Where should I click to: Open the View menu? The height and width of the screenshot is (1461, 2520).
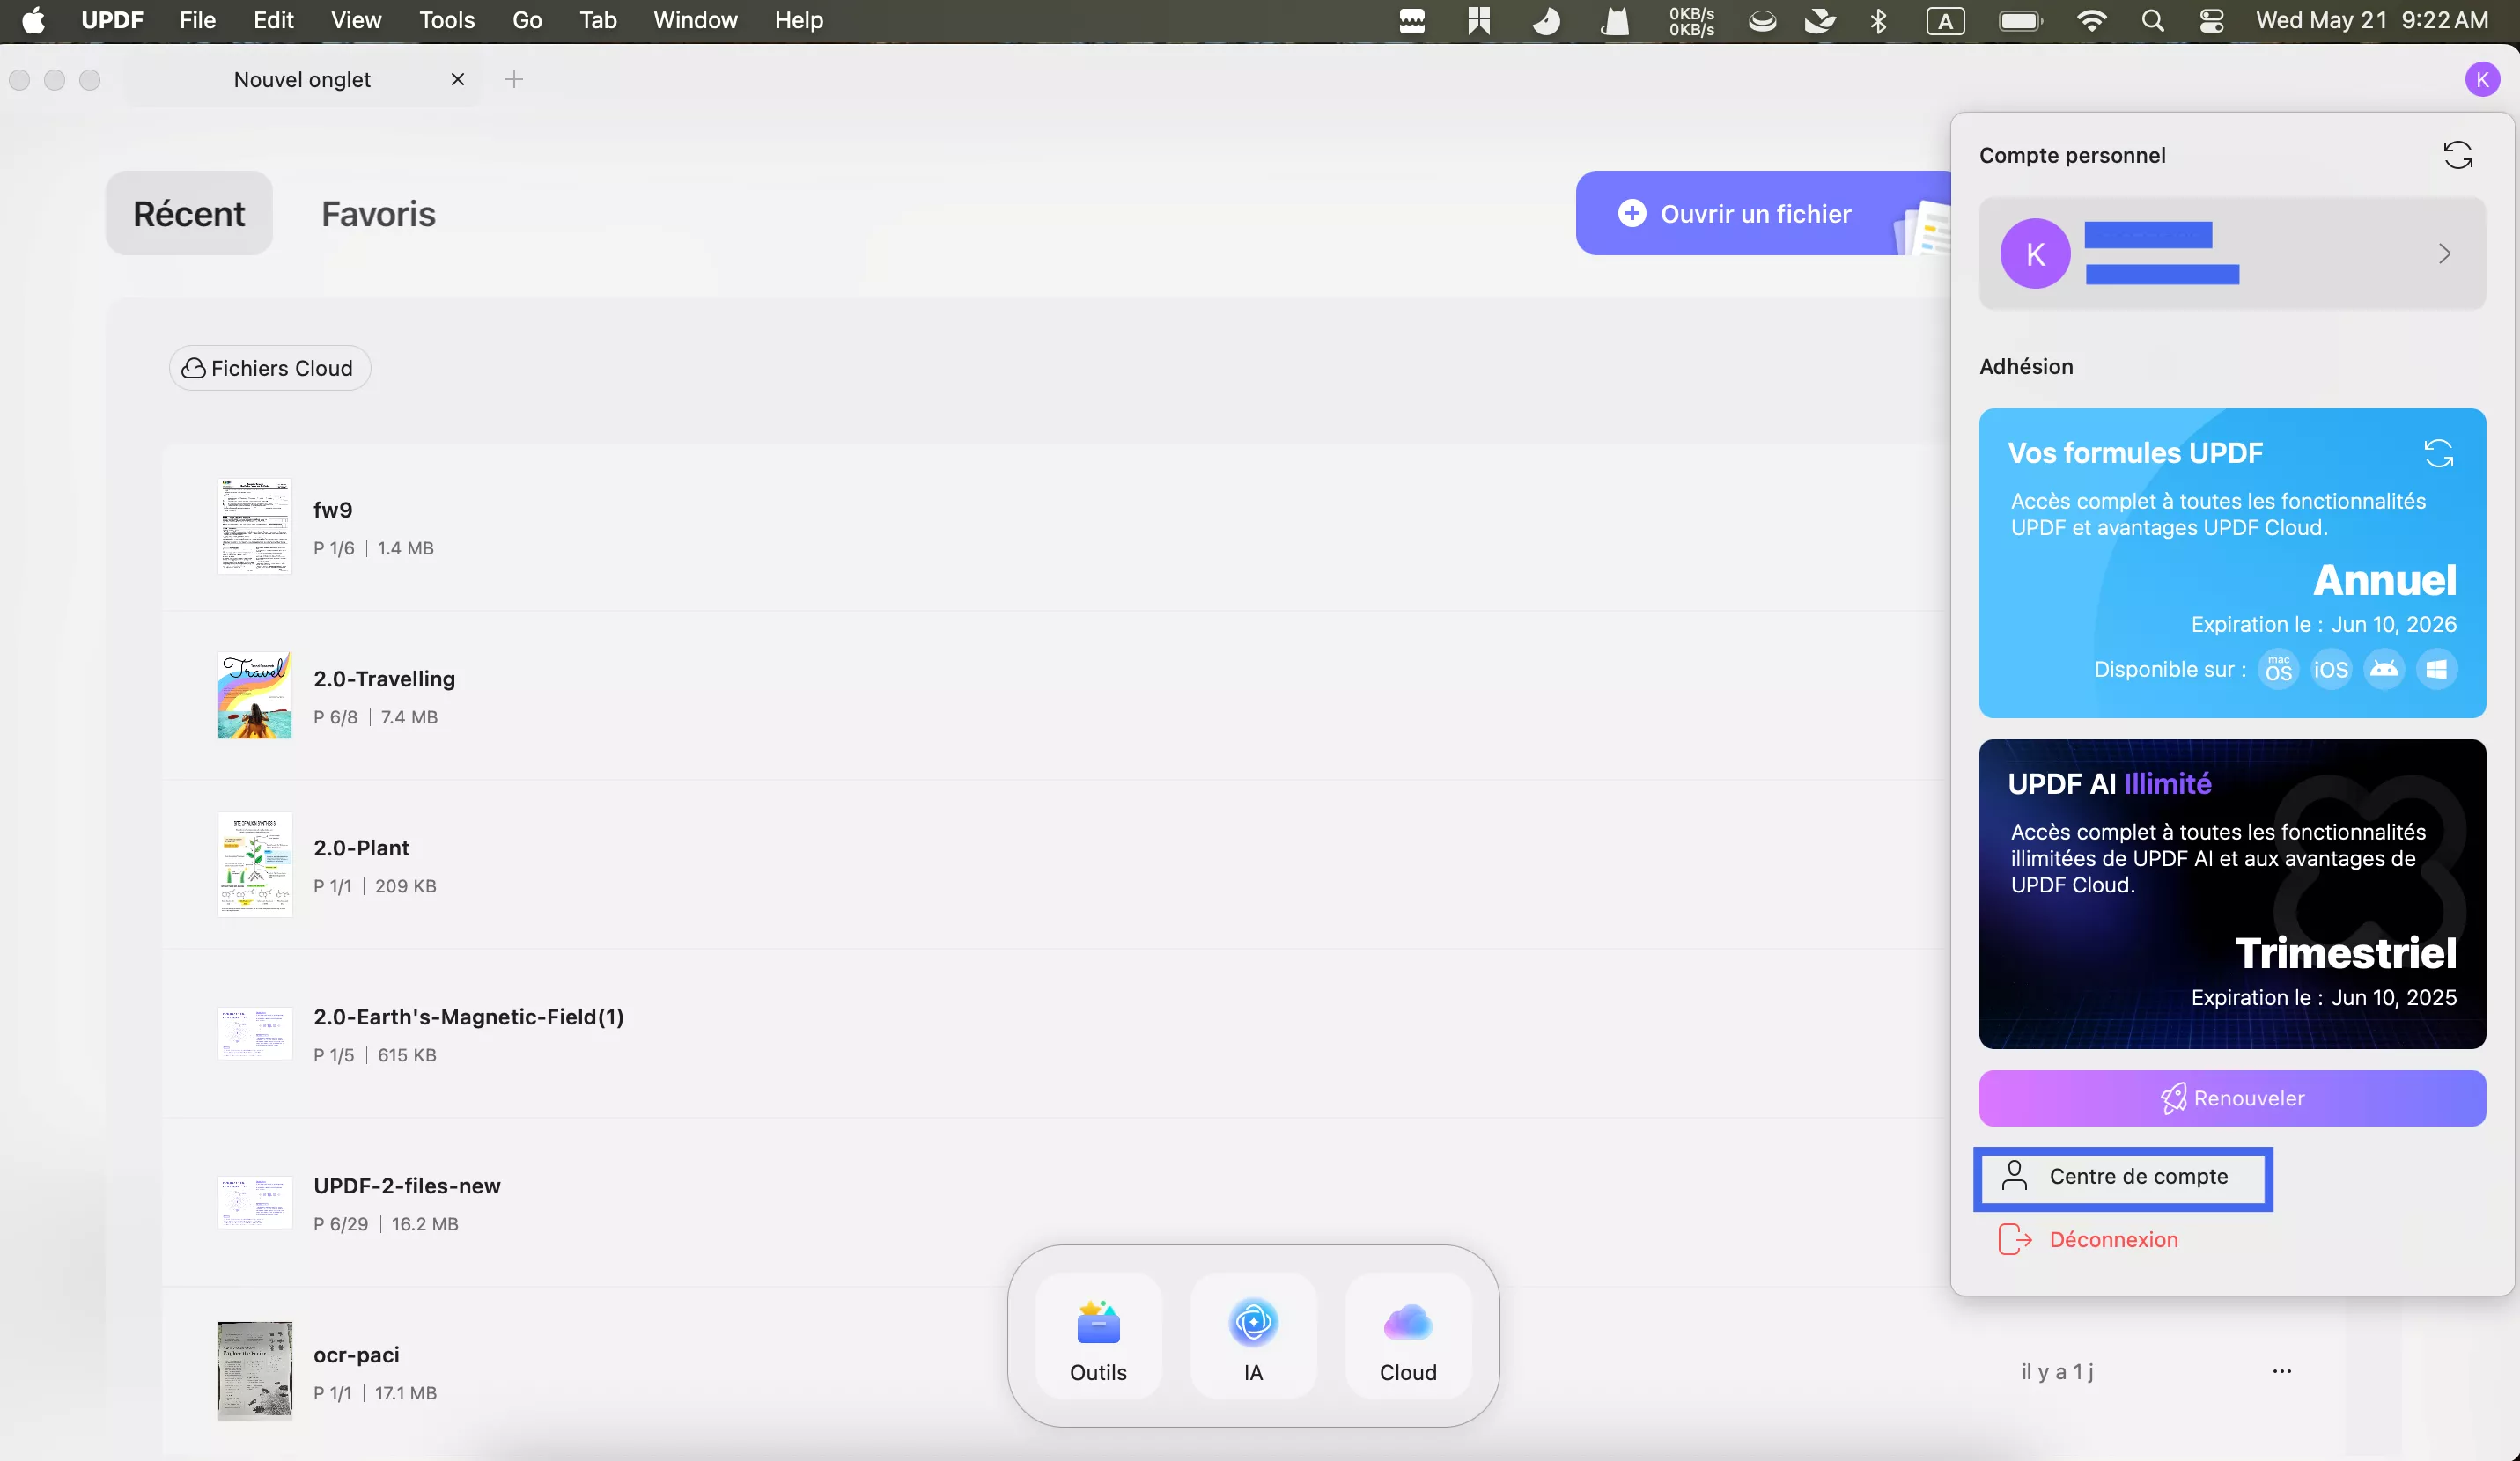point(356,20)
